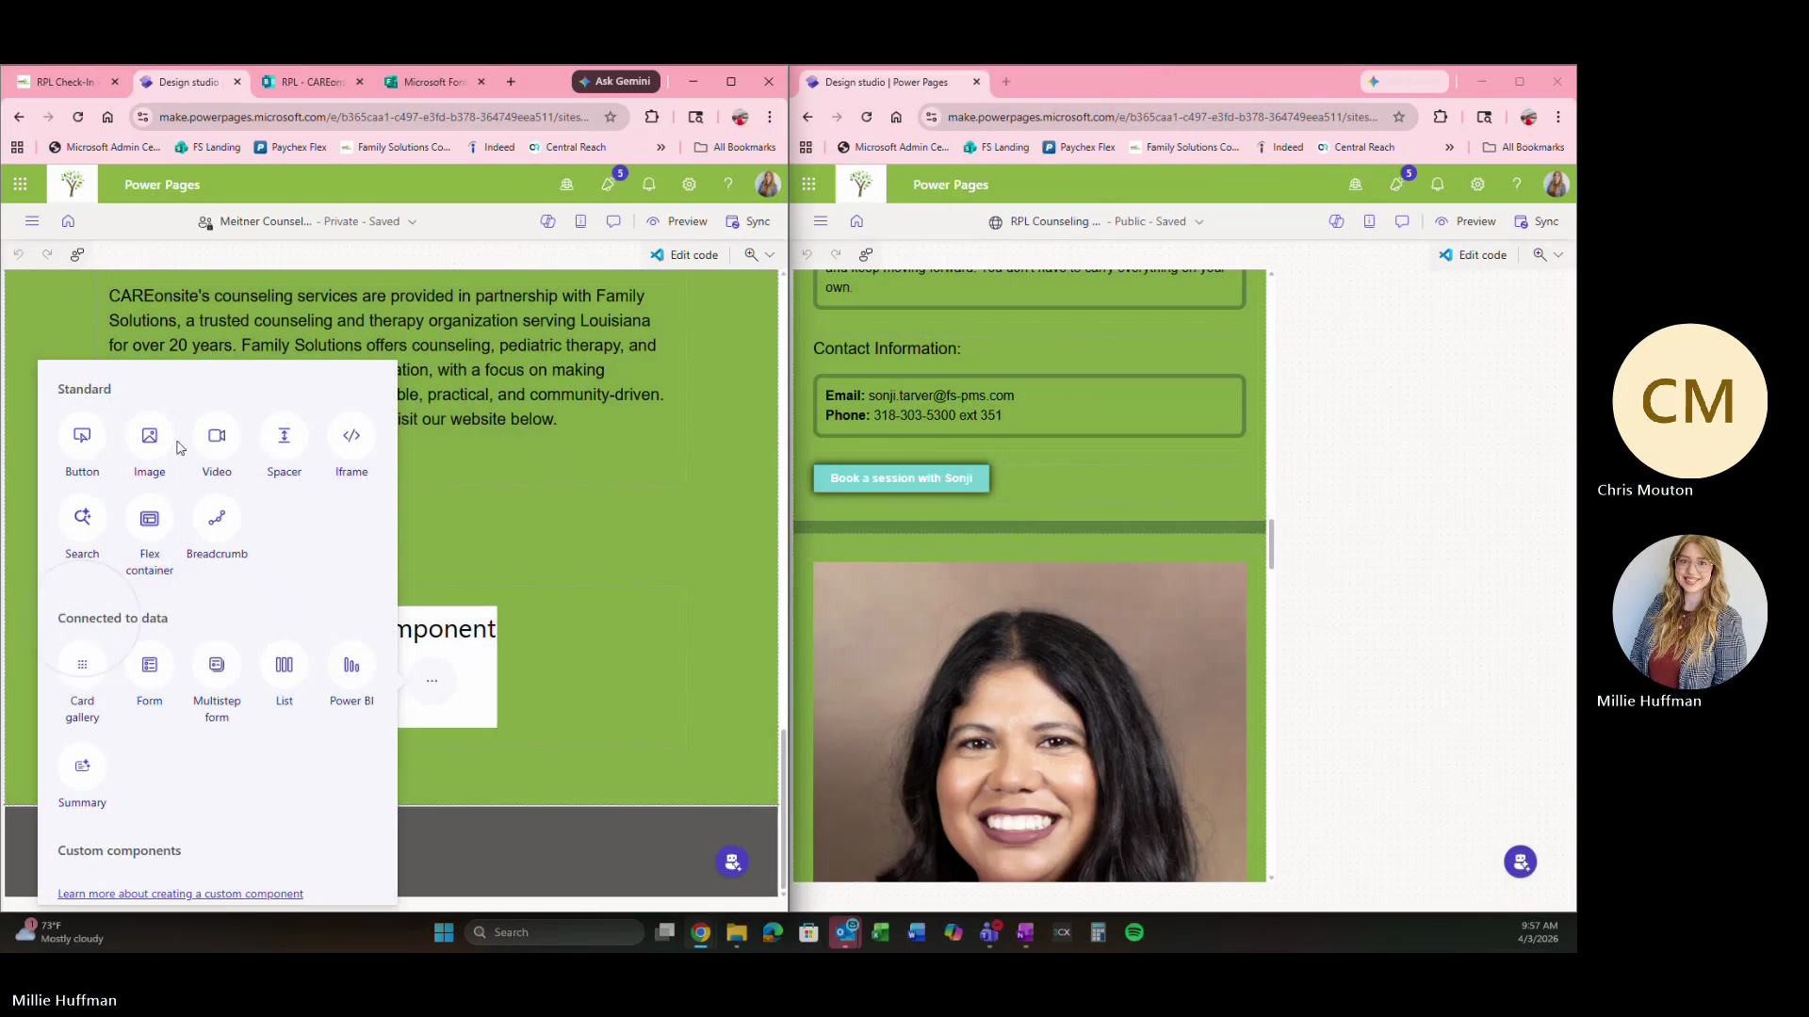Open Excel from taskbar

click(880, 932)
